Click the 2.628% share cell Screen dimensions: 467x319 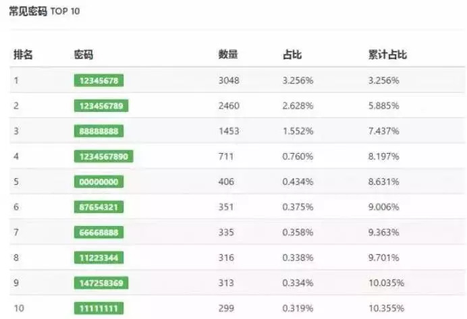coord(298,106)
